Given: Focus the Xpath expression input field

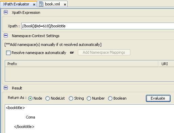Looking at the screenshot, I should tap(97, 26).
